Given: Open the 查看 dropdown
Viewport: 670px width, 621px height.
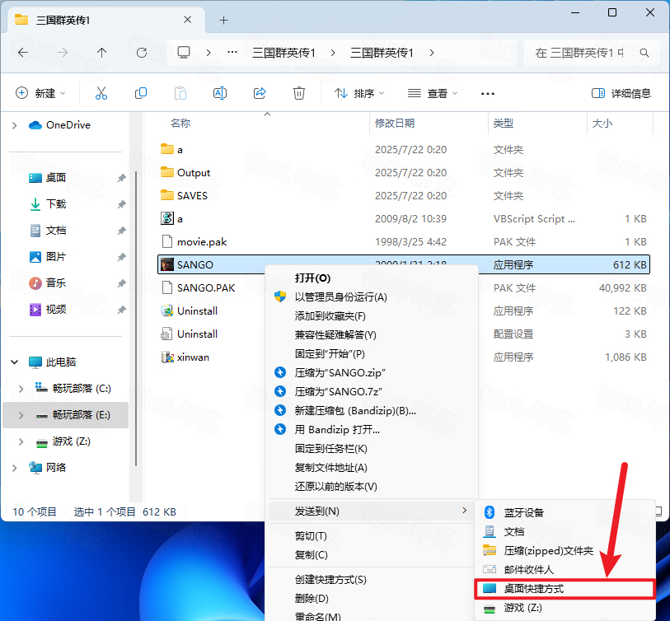Looking at the screenshot, I should 433,93.
